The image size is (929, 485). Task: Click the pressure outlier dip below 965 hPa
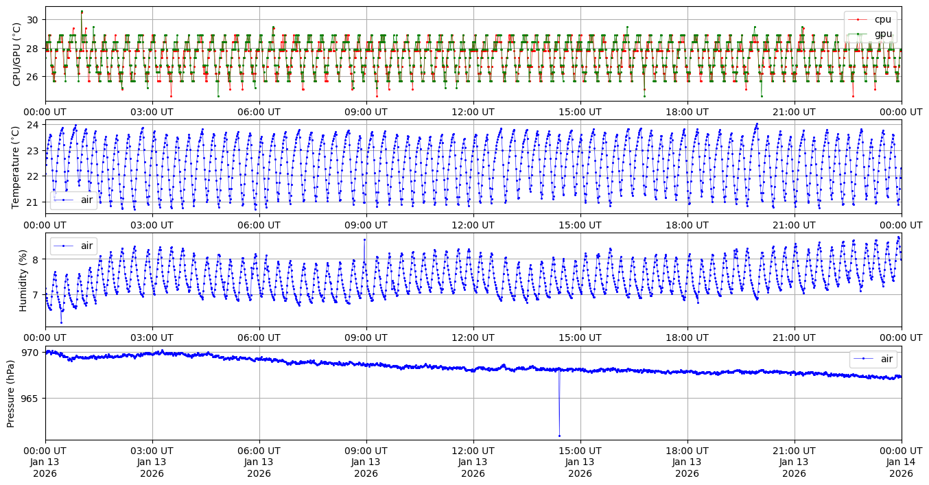pos(559,436)
